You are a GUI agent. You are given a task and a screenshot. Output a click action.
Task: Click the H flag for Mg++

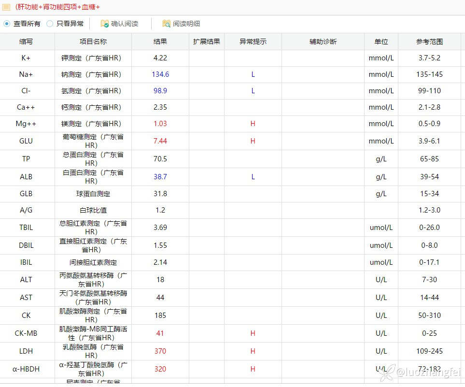[x=253, y=124]
